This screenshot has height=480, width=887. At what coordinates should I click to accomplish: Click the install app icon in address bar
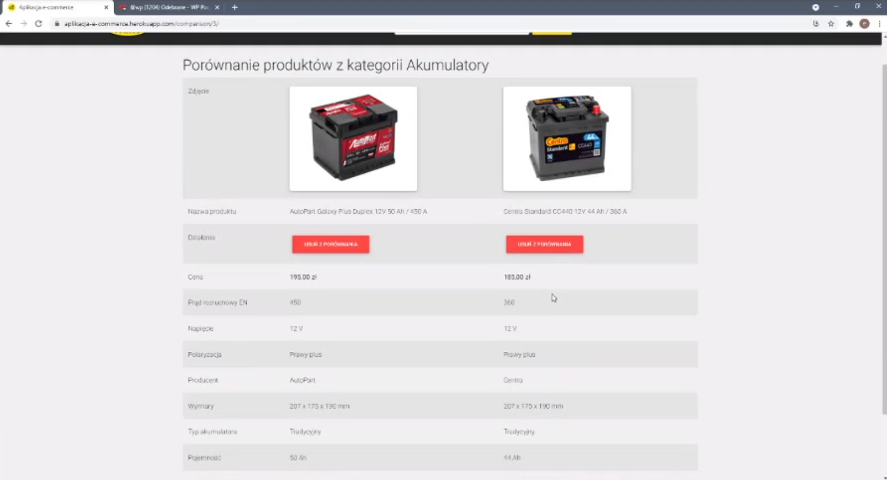point(816,24)
